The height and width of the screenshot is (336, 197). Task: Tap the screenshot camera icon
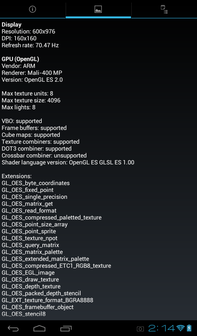click(x=140, y=329)
